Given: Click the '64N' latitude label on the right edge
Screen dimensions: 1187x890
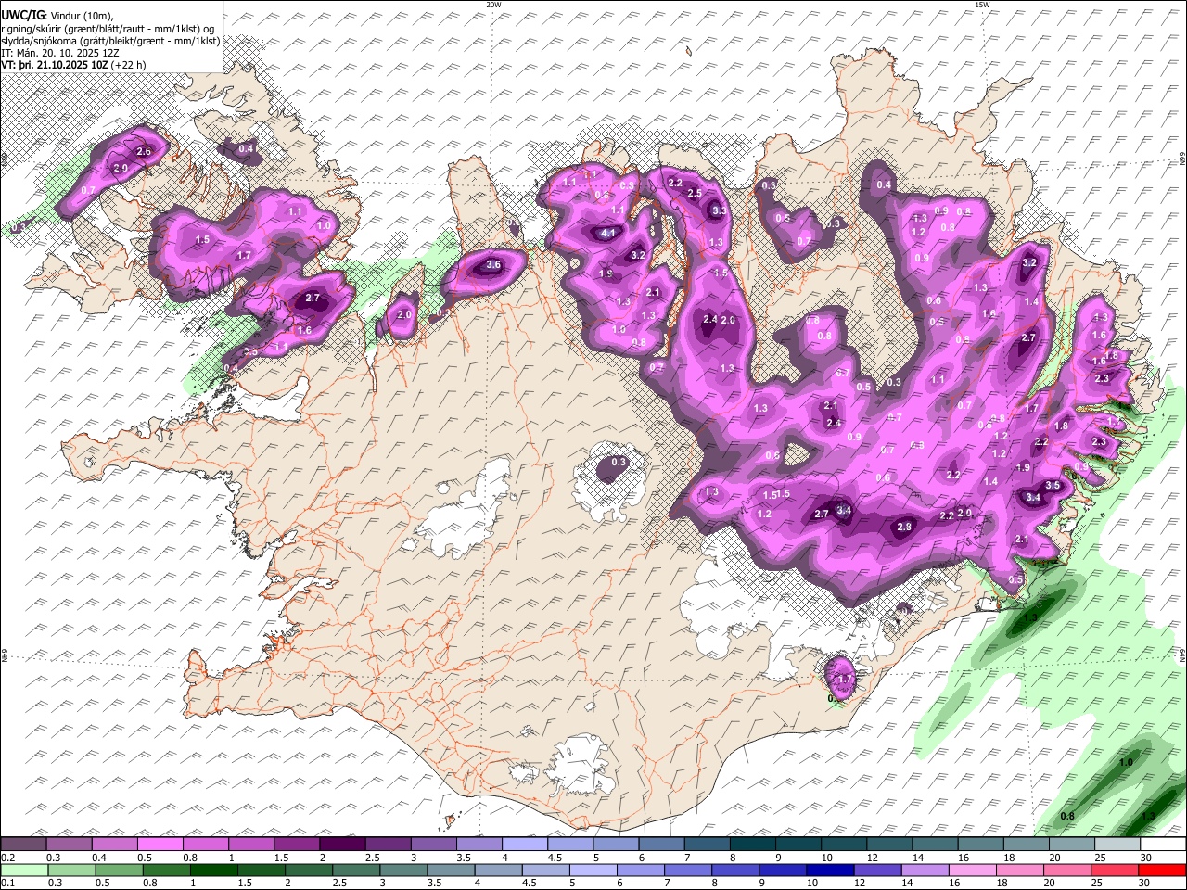Looking at the screenshot, I should [1182, 655].
